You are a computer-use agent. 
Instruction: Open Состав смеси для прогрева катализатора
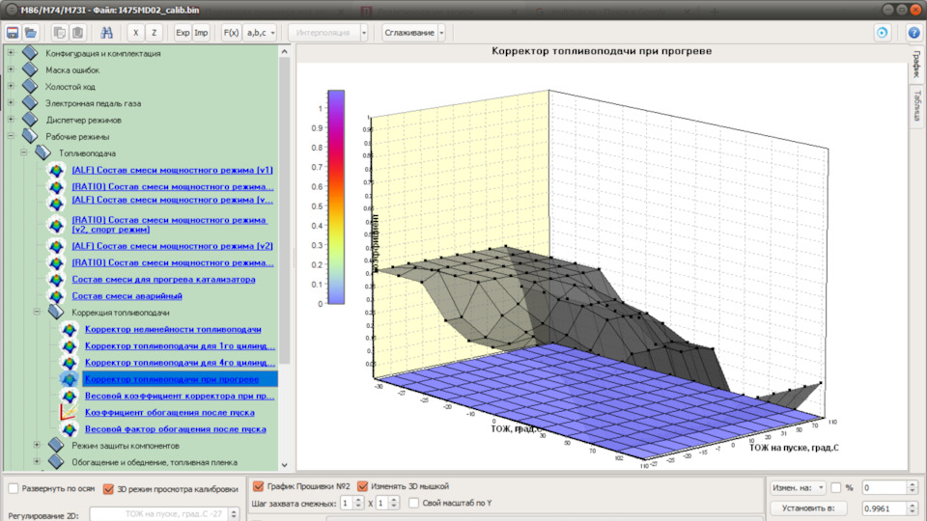point(163,279)
